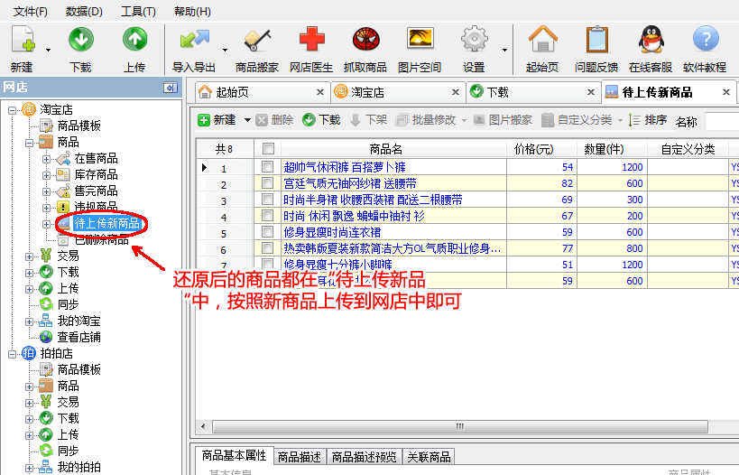Open product link 超帅气休闲裤 百搭萝卜裤
The image size is (739, 475).
coord(345,167)
